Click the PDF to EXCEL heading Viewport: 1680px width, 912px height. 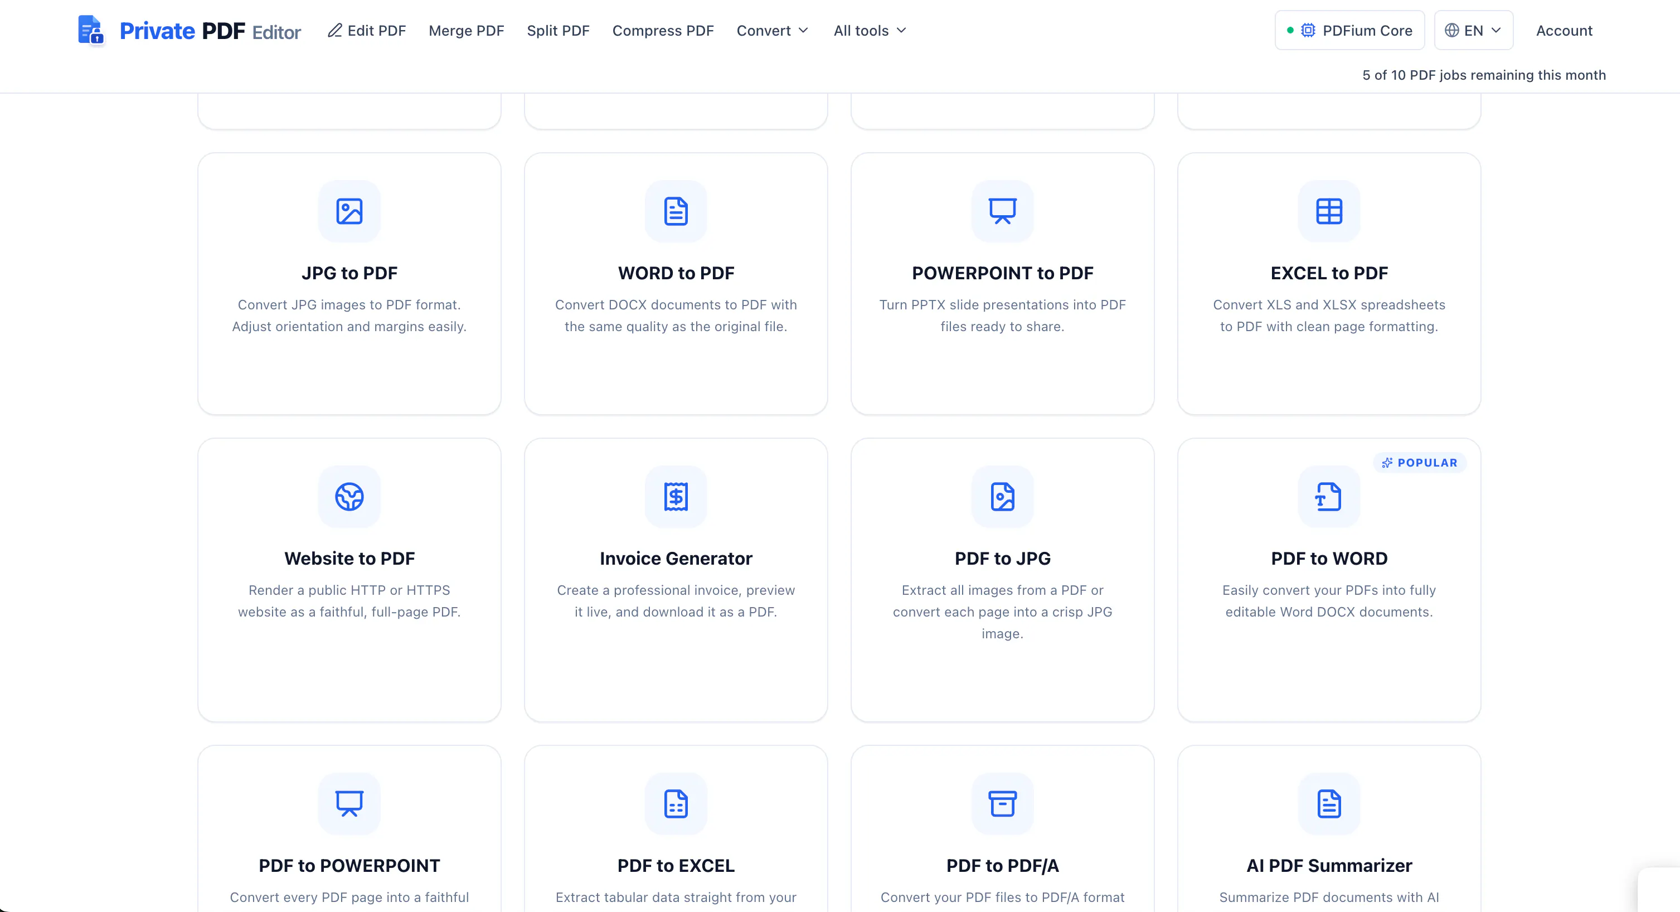click(676, 866)
